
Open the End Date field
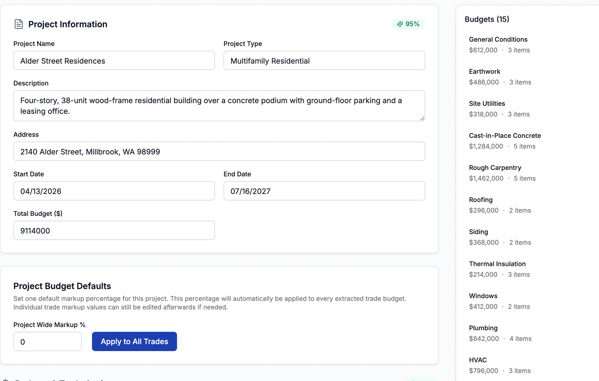pos(324,191)
